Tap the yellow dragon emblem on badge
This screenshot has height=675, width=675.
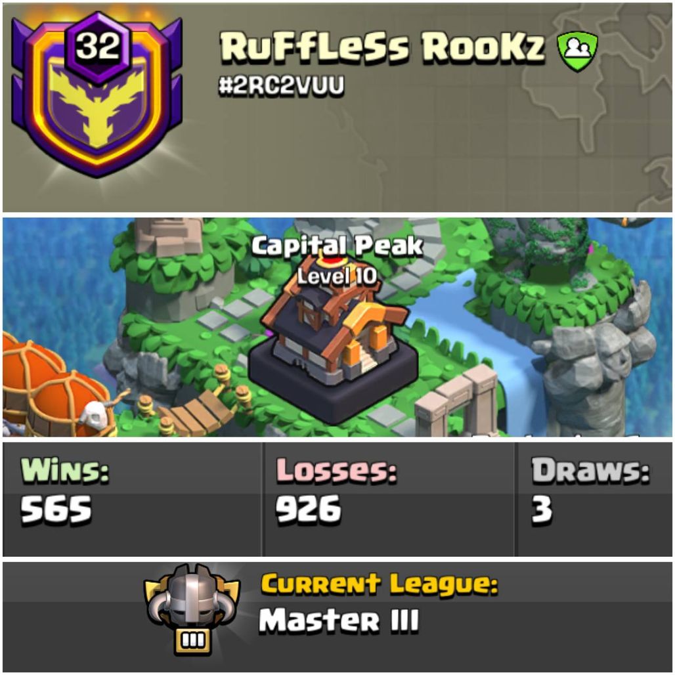(98, 108)
